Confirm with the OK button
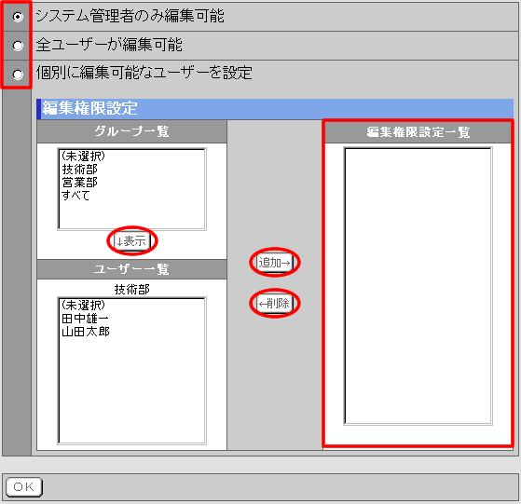Screen dimensions: 521x504 pyautogui.click(x=24, y=486)
